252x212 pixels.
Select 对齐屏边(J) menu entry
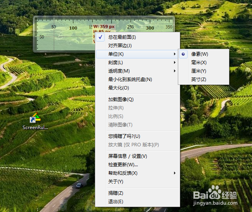[x=138, y=46]
